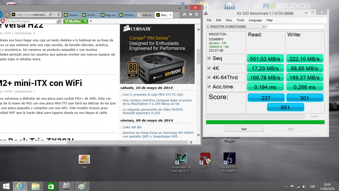Click the empty text field beside drive selector
339x191 pixels.
point(296,26)
